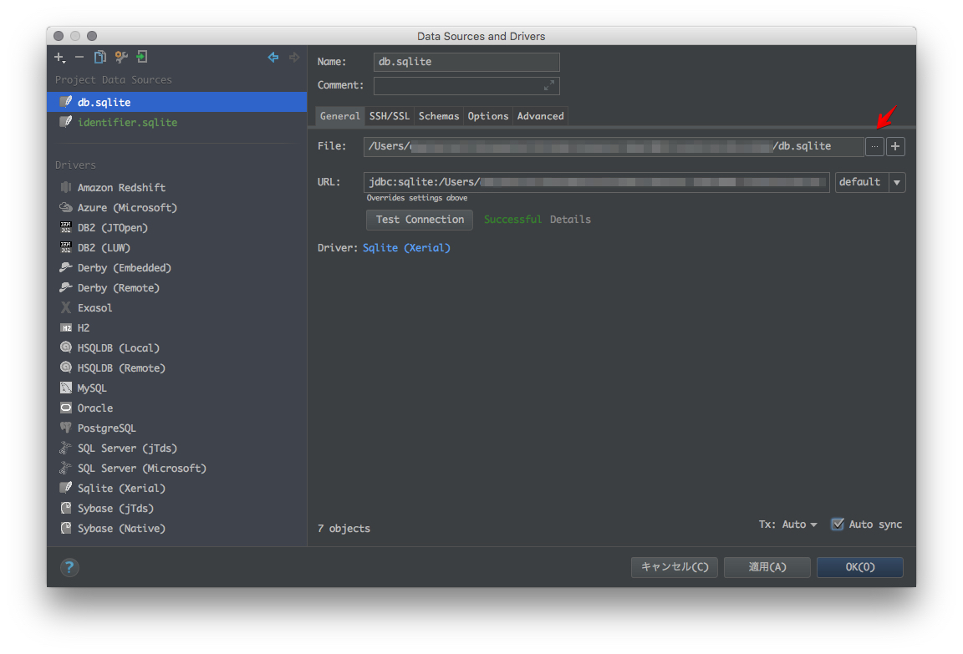Open the Options tab

[487, 116]
